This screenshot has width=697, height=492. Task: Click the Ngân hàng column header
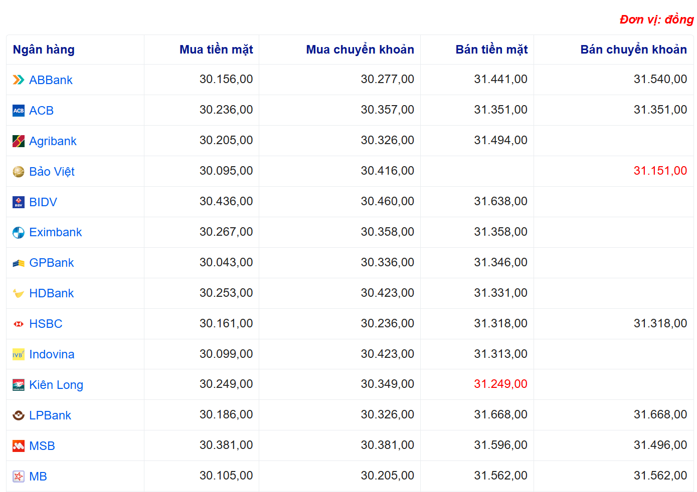[x=44, y=50]
